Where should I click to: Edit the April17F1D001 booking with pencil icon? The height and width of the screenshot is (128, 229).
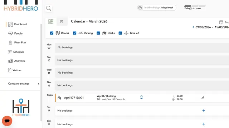203,98
